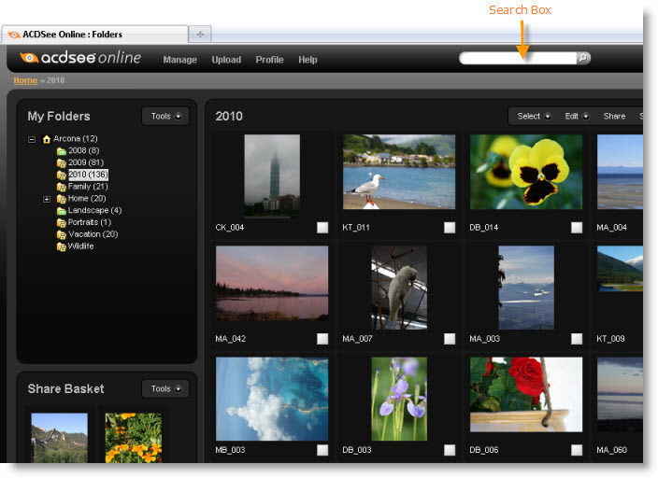Open the Family (21) folder

pos(88,187)
